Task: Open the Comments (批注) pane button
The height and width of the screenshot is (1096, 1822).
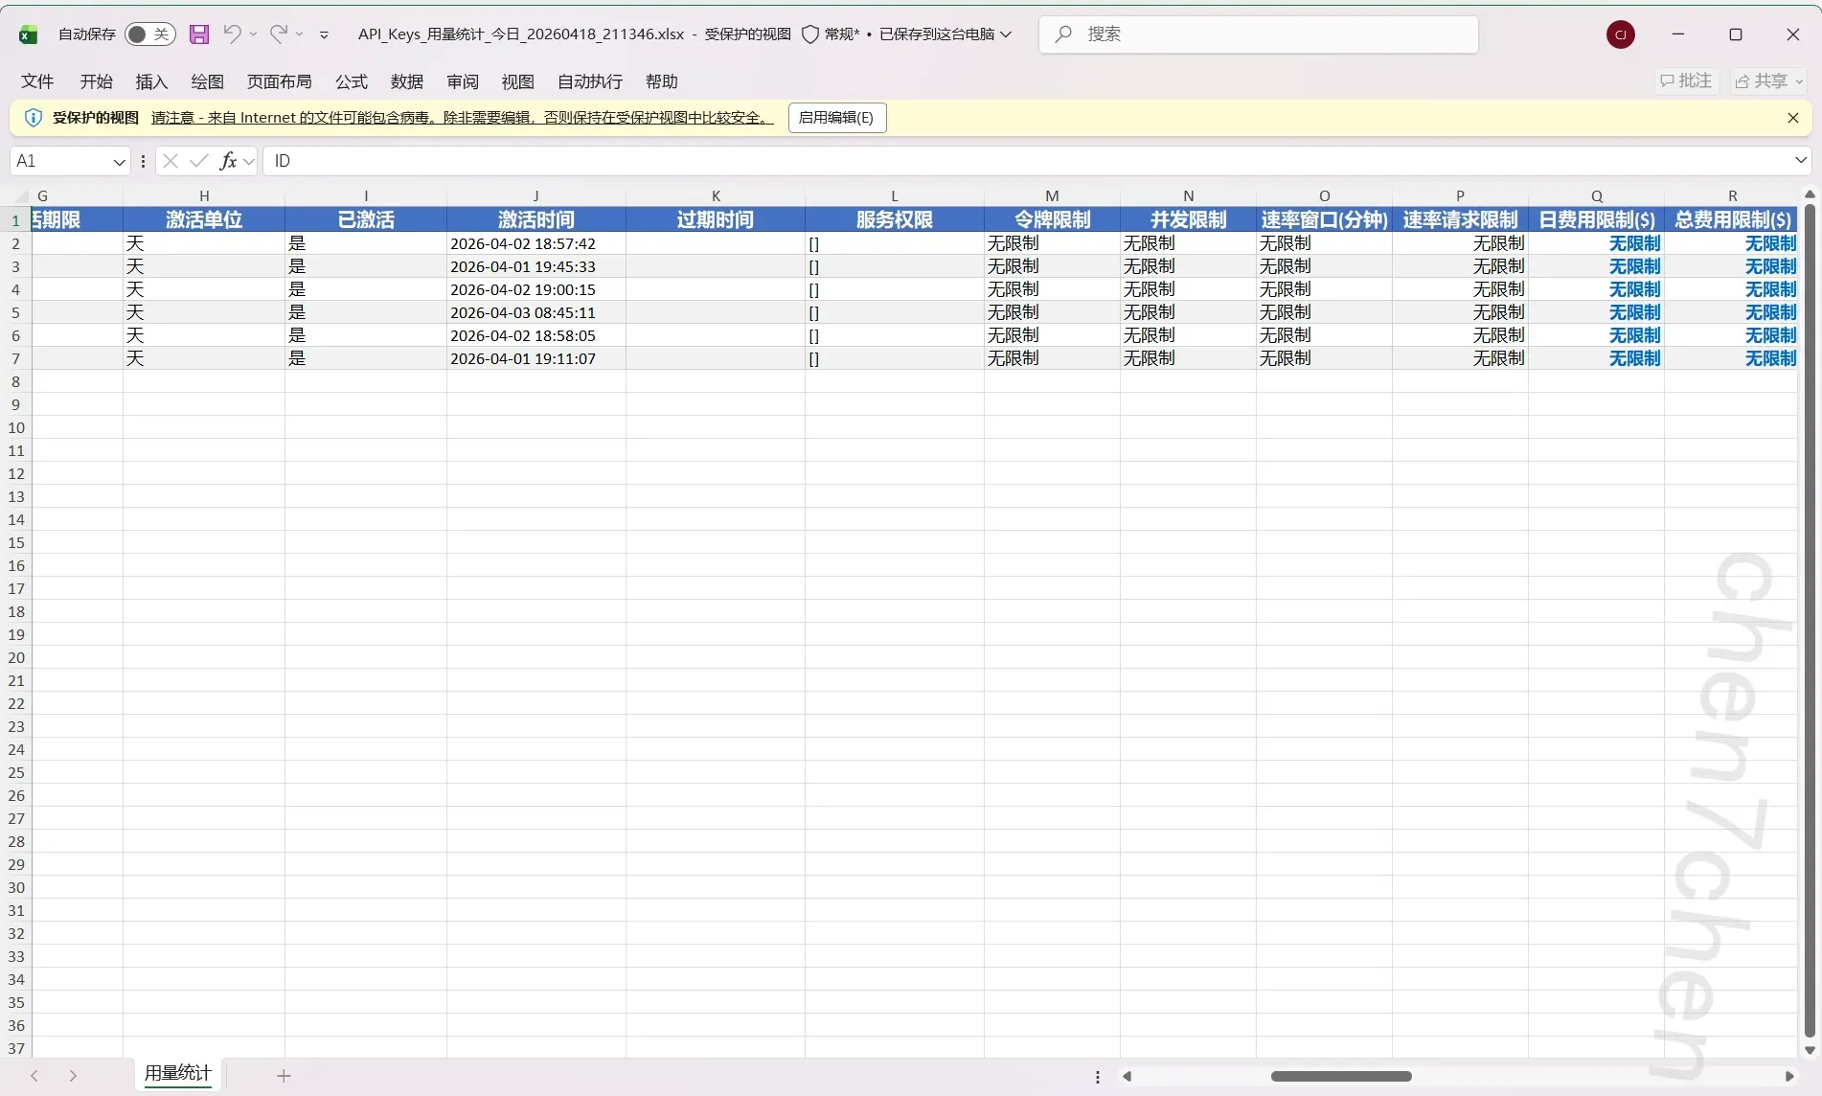Action: coord(1686,81)
